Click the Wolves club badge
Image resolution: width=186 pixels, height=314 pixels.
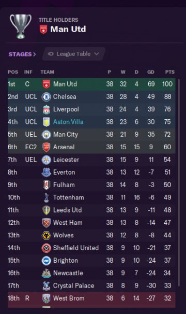pos(46,235)
